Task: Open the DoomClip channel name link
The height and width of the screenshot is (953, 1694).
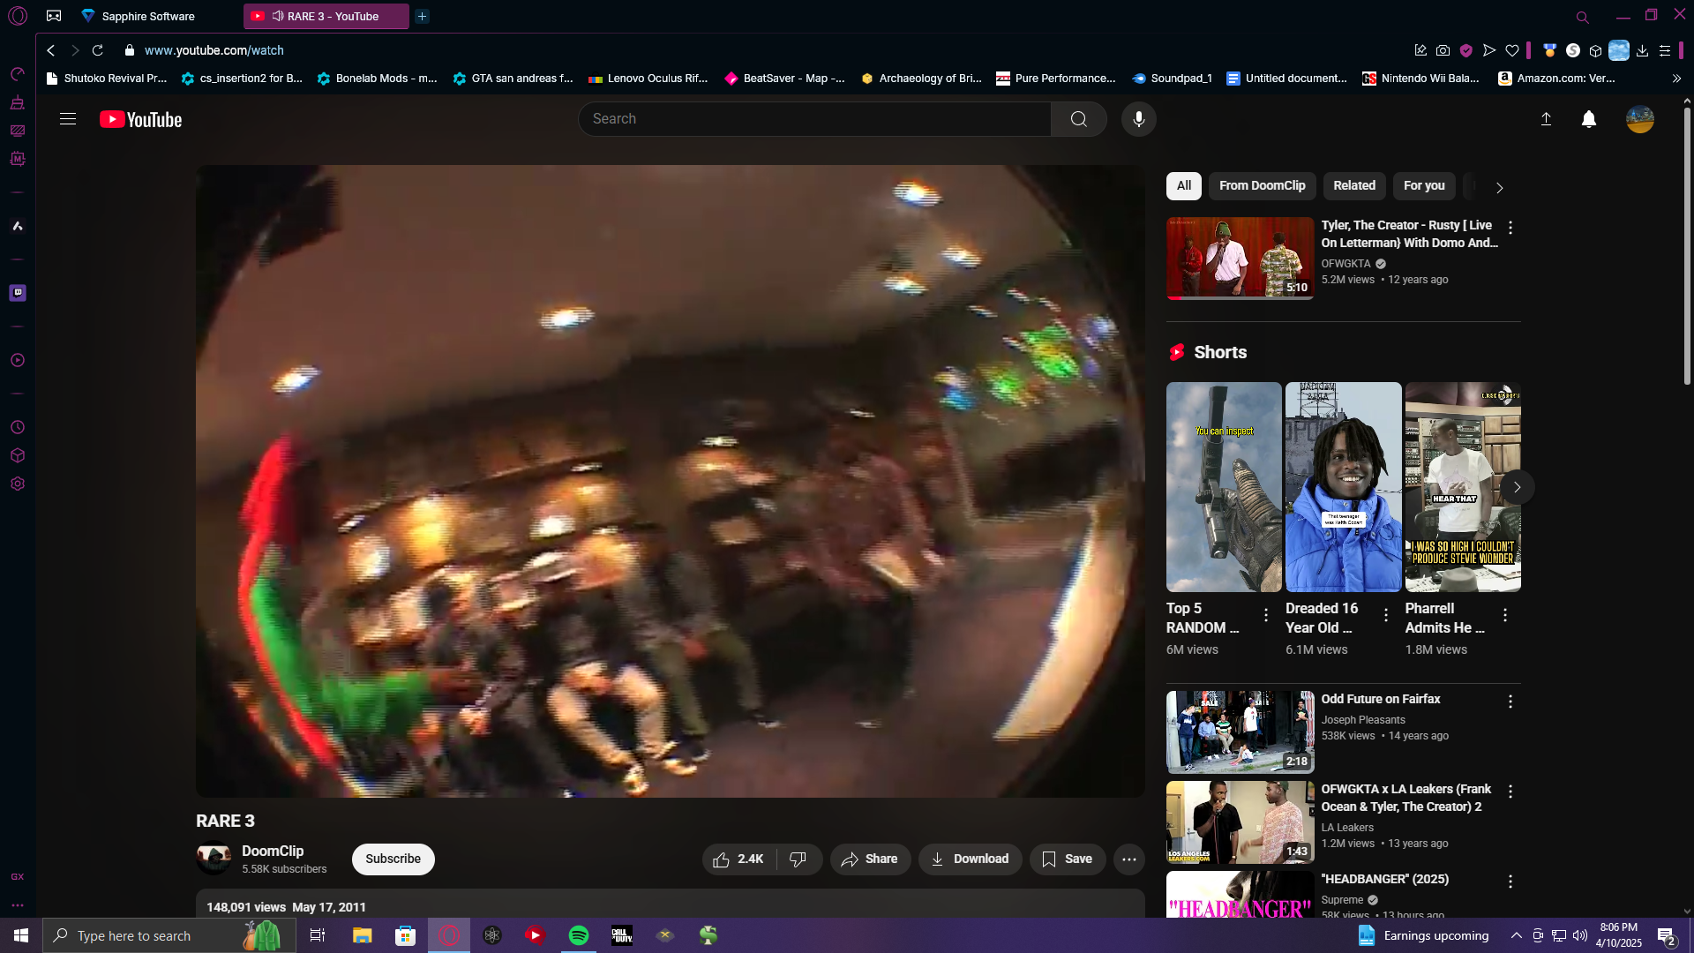Action: [x=273, y=851]
